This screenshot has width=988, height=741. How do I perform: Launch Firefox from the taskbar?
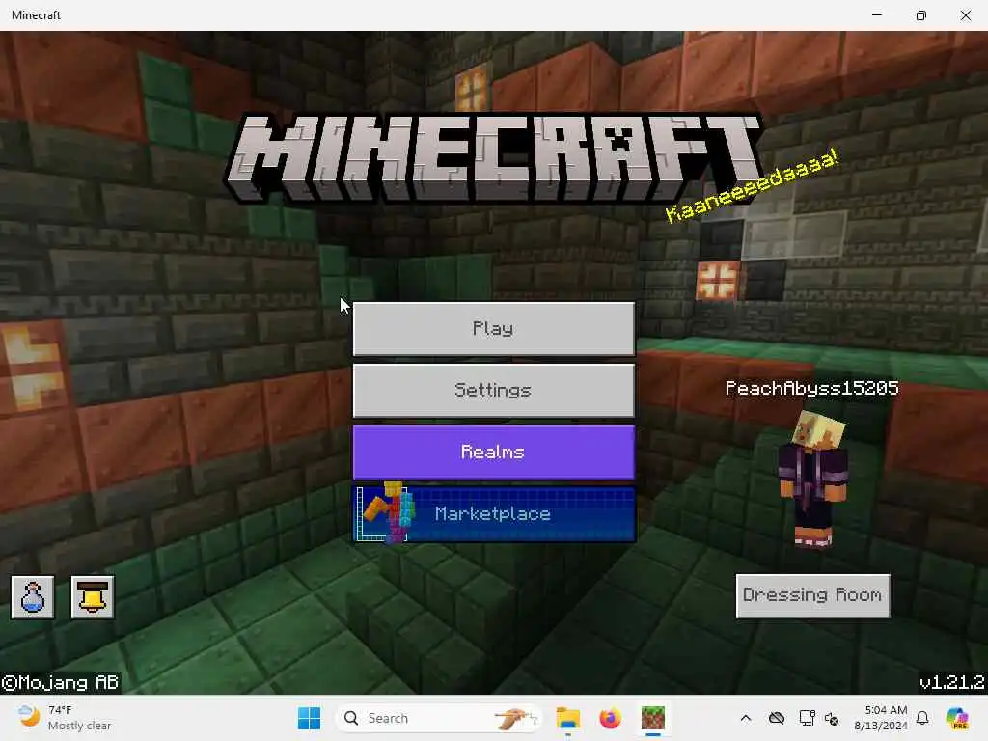(610, 718)
